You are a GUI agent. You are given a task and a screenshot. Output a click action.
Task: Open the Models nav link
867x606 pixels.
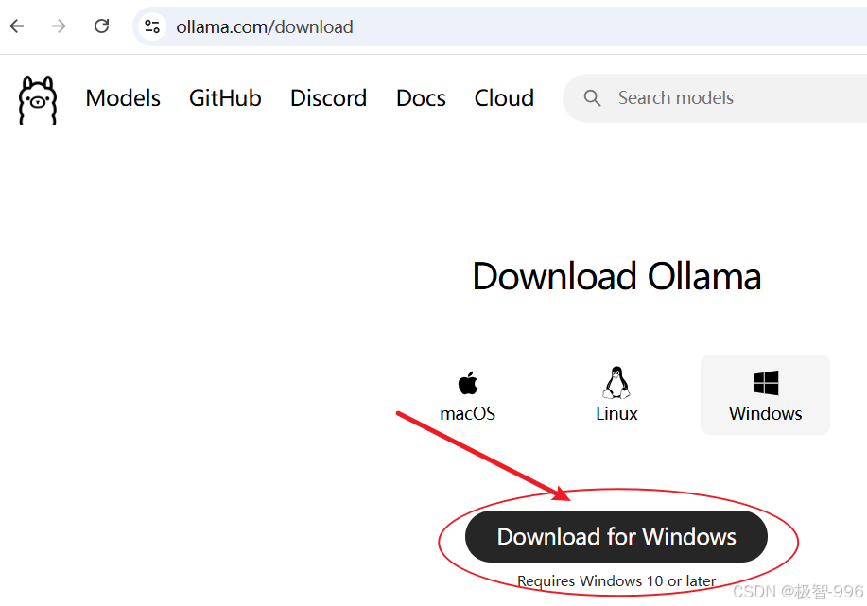(123, 98)
